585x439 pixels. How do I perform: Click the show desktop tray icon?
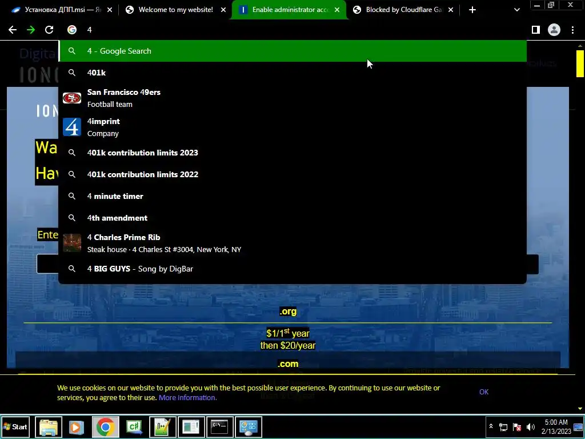pyautogui.click(x=579, y=426)
